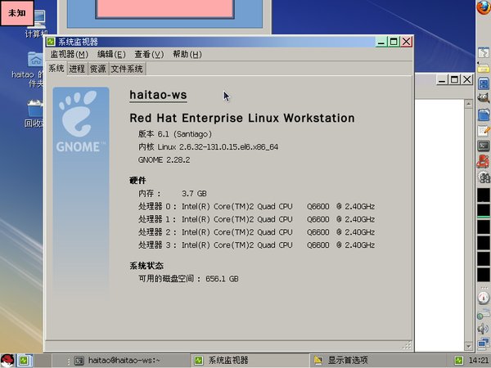Screen dimensions: 491x368
Task: Launch Firefox from the side panel
Action: click(484, 7)
